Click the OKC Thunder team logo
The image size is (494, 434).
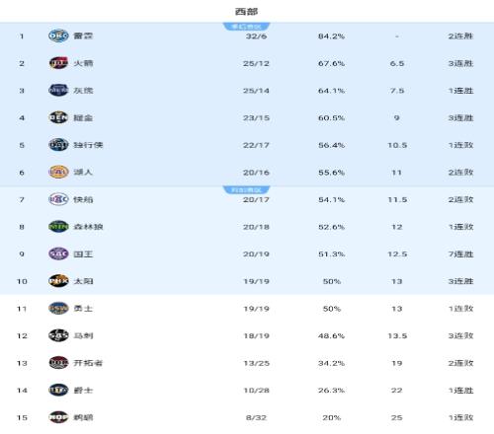coord(58,36)
